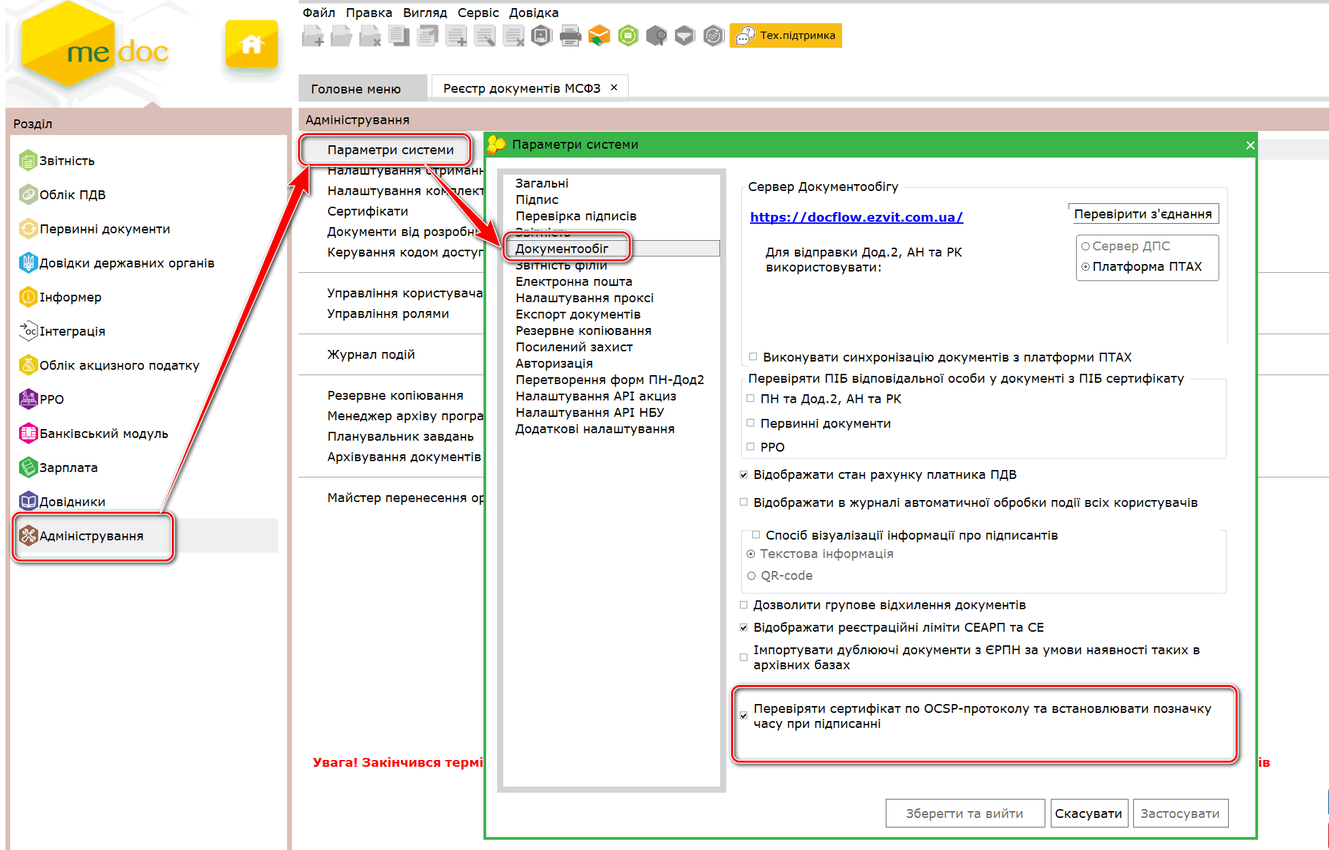
Task: Enable PTAX platform synchronization checkbox
Action: [x=753, y=357]
